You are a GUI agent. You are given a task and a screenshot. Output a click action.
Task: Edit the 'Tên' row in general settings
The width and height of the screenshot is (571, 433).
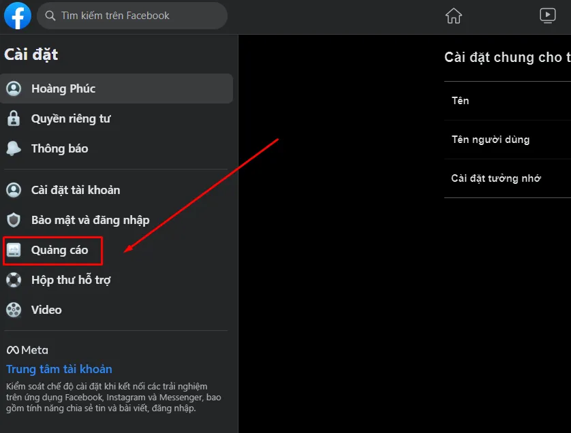pyautogui.click(x=508, y=101)
